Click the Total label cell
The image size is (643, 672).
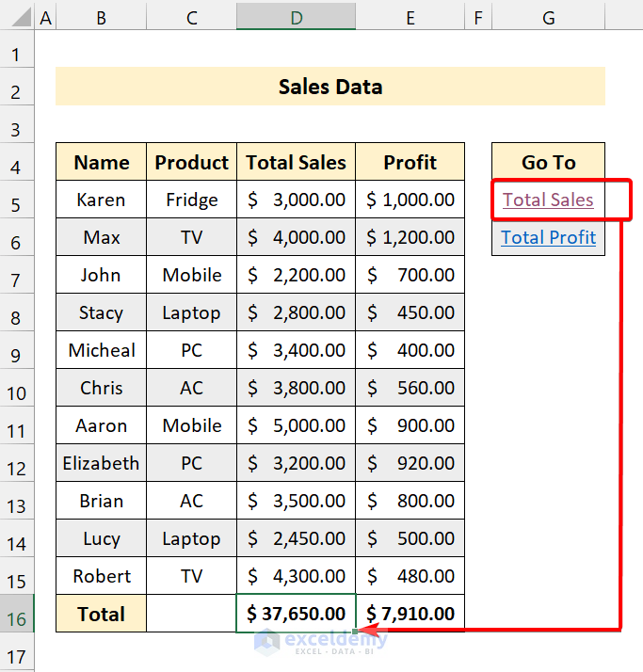point(101,614)
